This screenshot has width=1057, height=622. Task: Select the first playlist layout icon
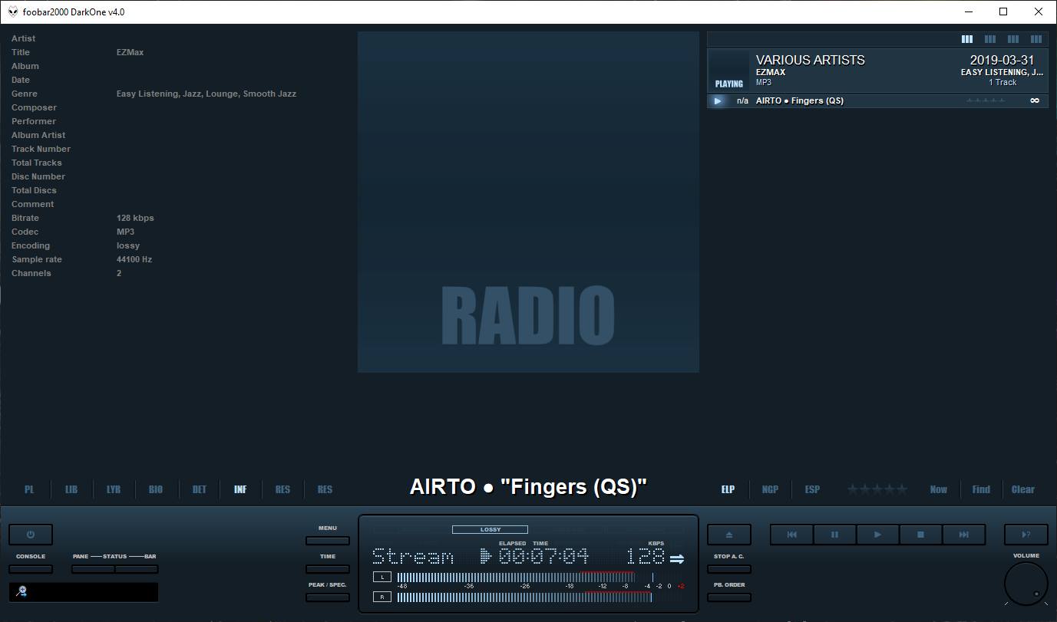pos(967,39)
